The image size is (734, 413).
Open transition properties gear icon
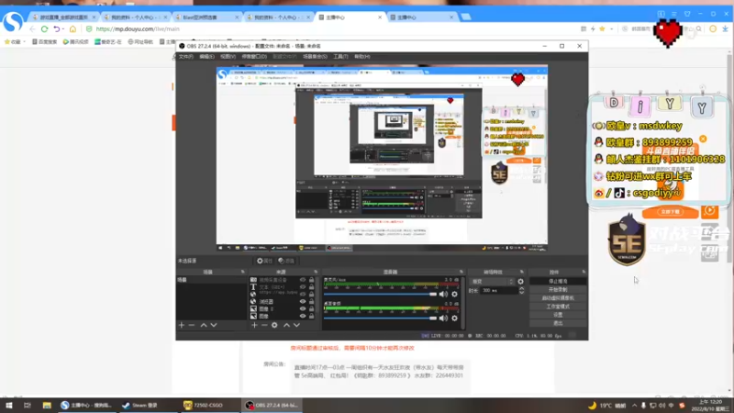pos(520,282)
